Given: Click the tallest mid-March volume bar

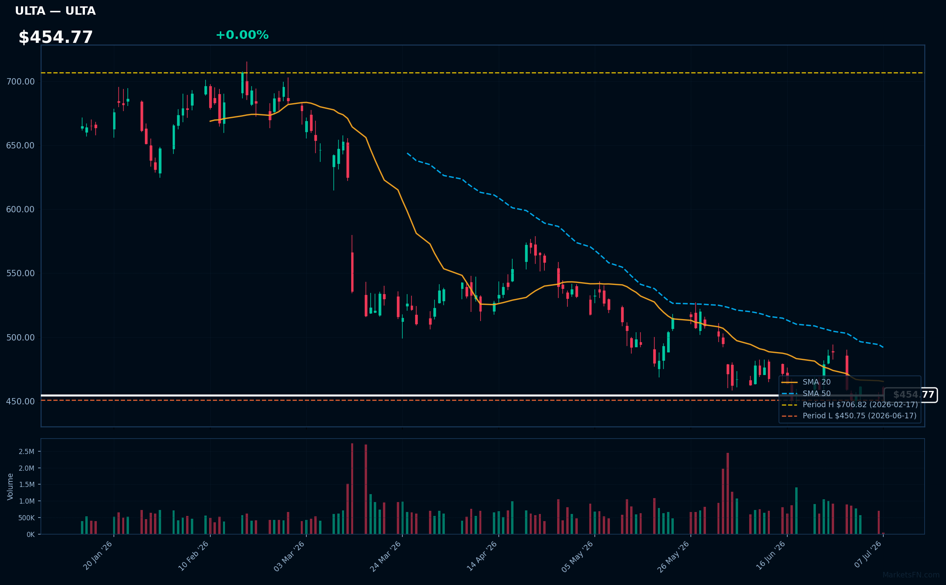Looking at the screenshot, I should (352, 489).
